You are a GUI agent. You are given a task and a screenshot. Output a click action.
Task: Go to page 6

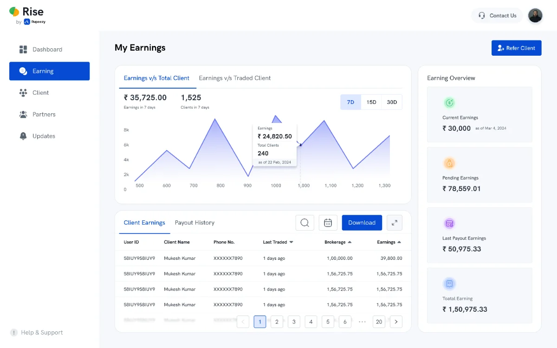click(x=345, y=322)
